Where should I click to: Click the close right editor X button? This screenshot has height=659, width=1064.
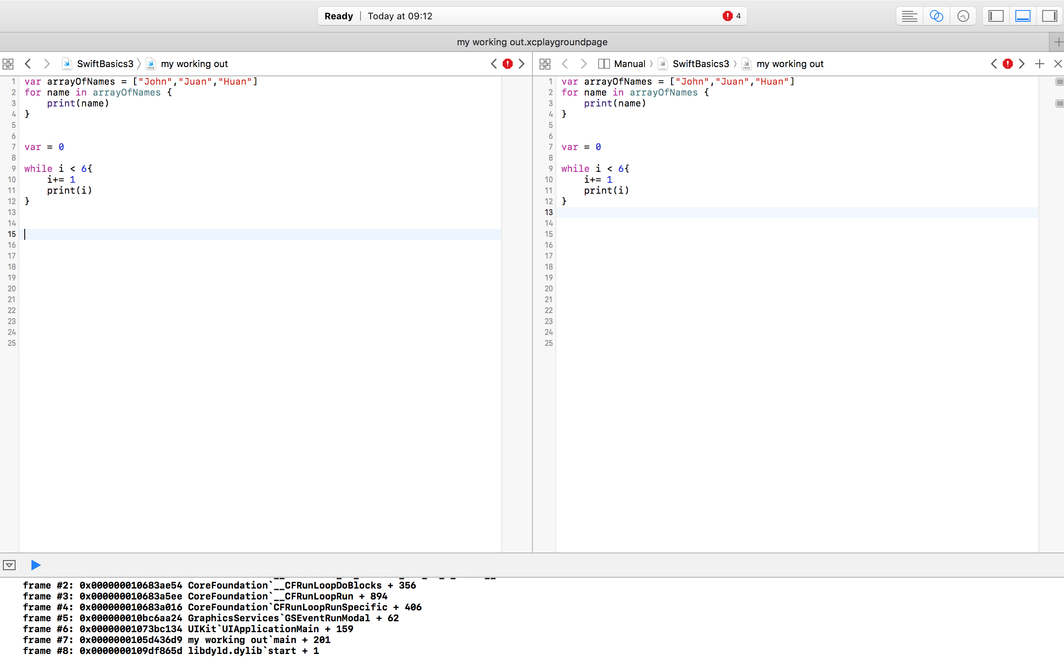[x=1058, y=63]
